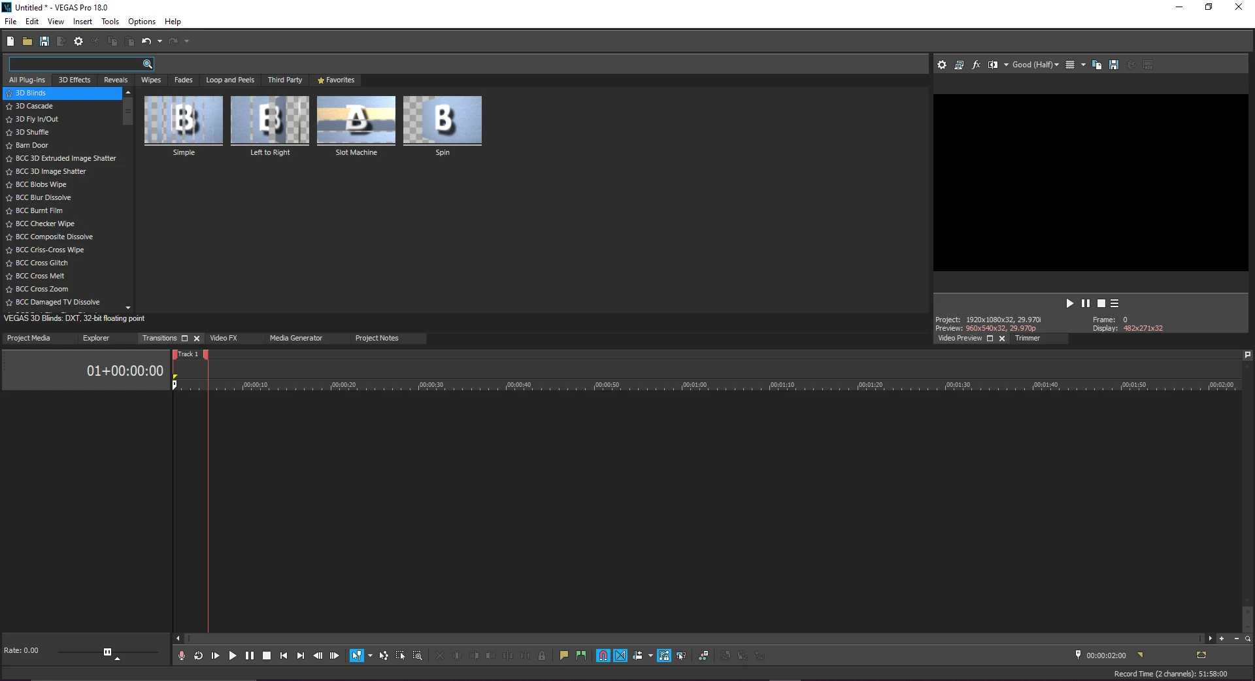Pause timeline playback
Image resolution: width=1255 pixels, height=681 pixels.
(x=250, y=656)
